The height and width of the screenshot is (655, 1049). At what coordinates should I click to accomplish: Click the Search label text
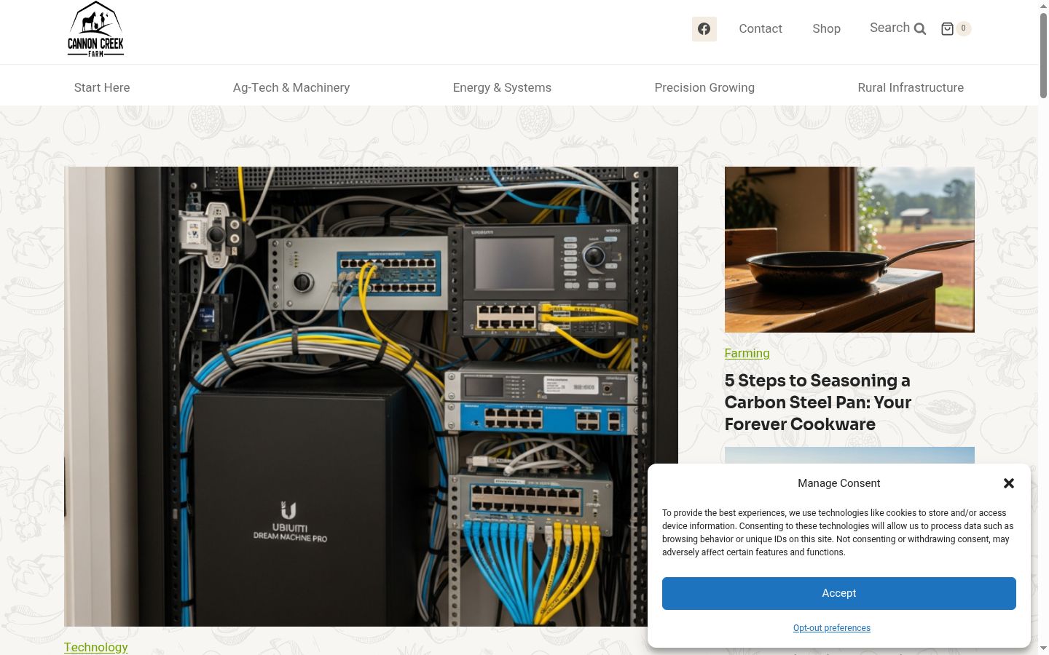pos(889,28)
